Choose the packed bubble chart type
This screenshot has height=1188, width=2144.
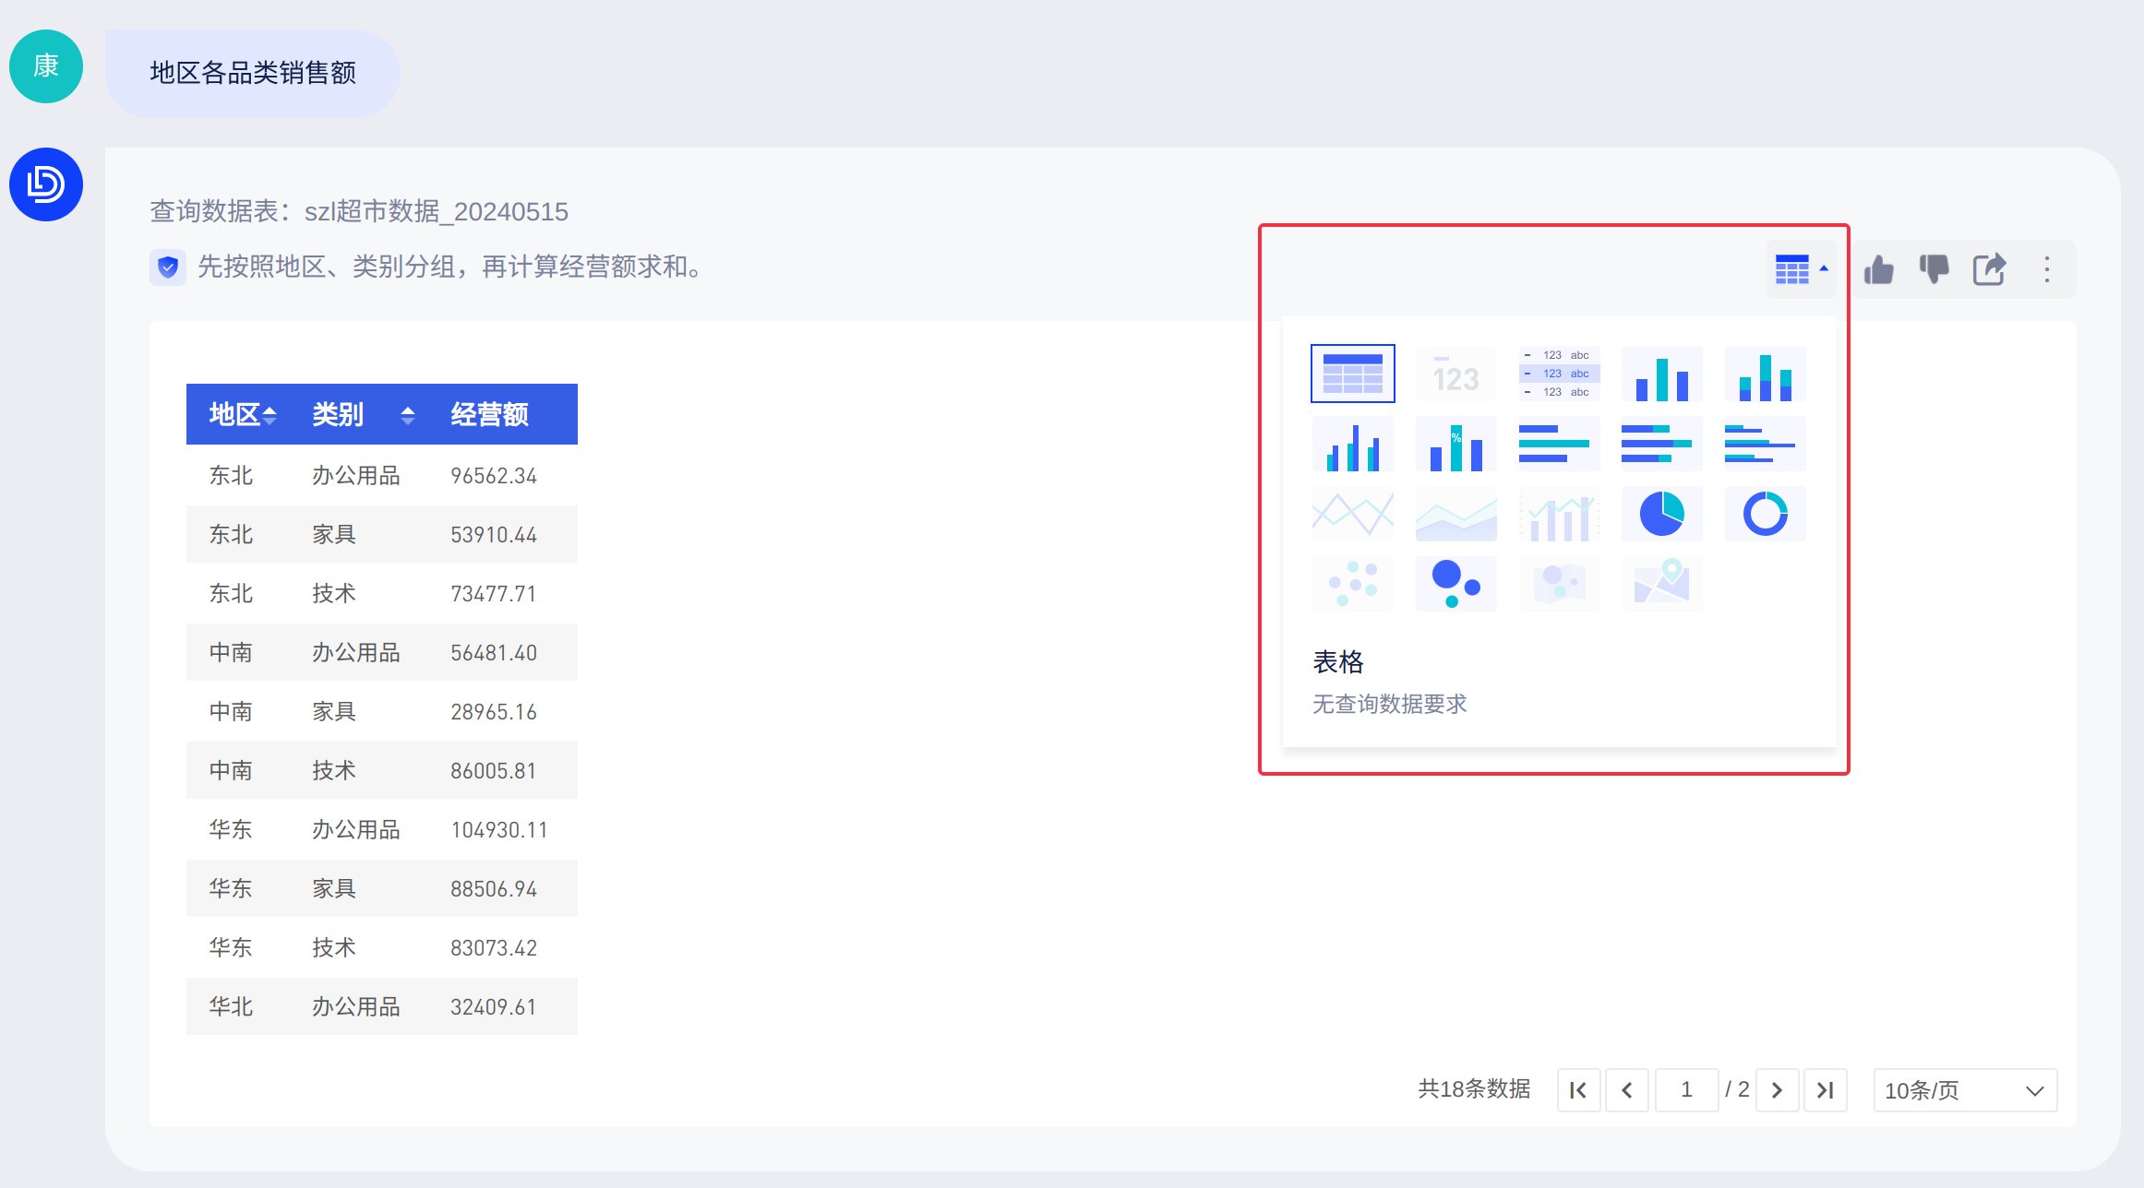(x=1455, y=583)
